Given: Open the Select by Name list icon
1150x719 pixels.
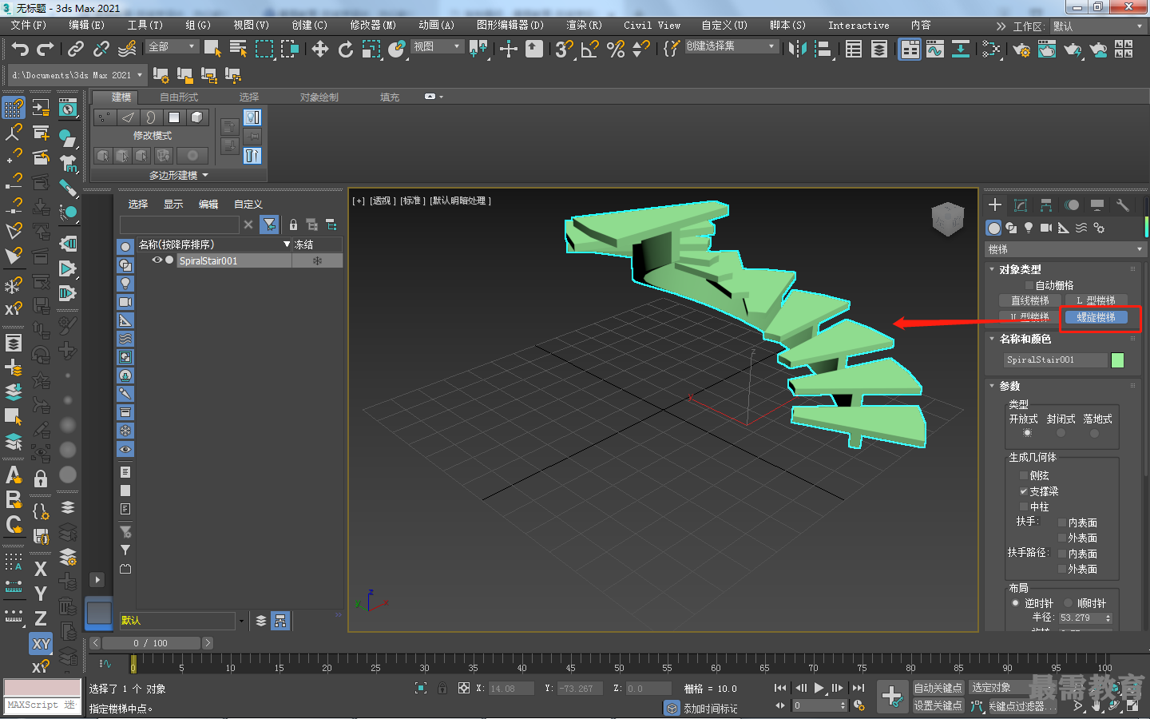Looking at the screenshot, I should (238, 49).
